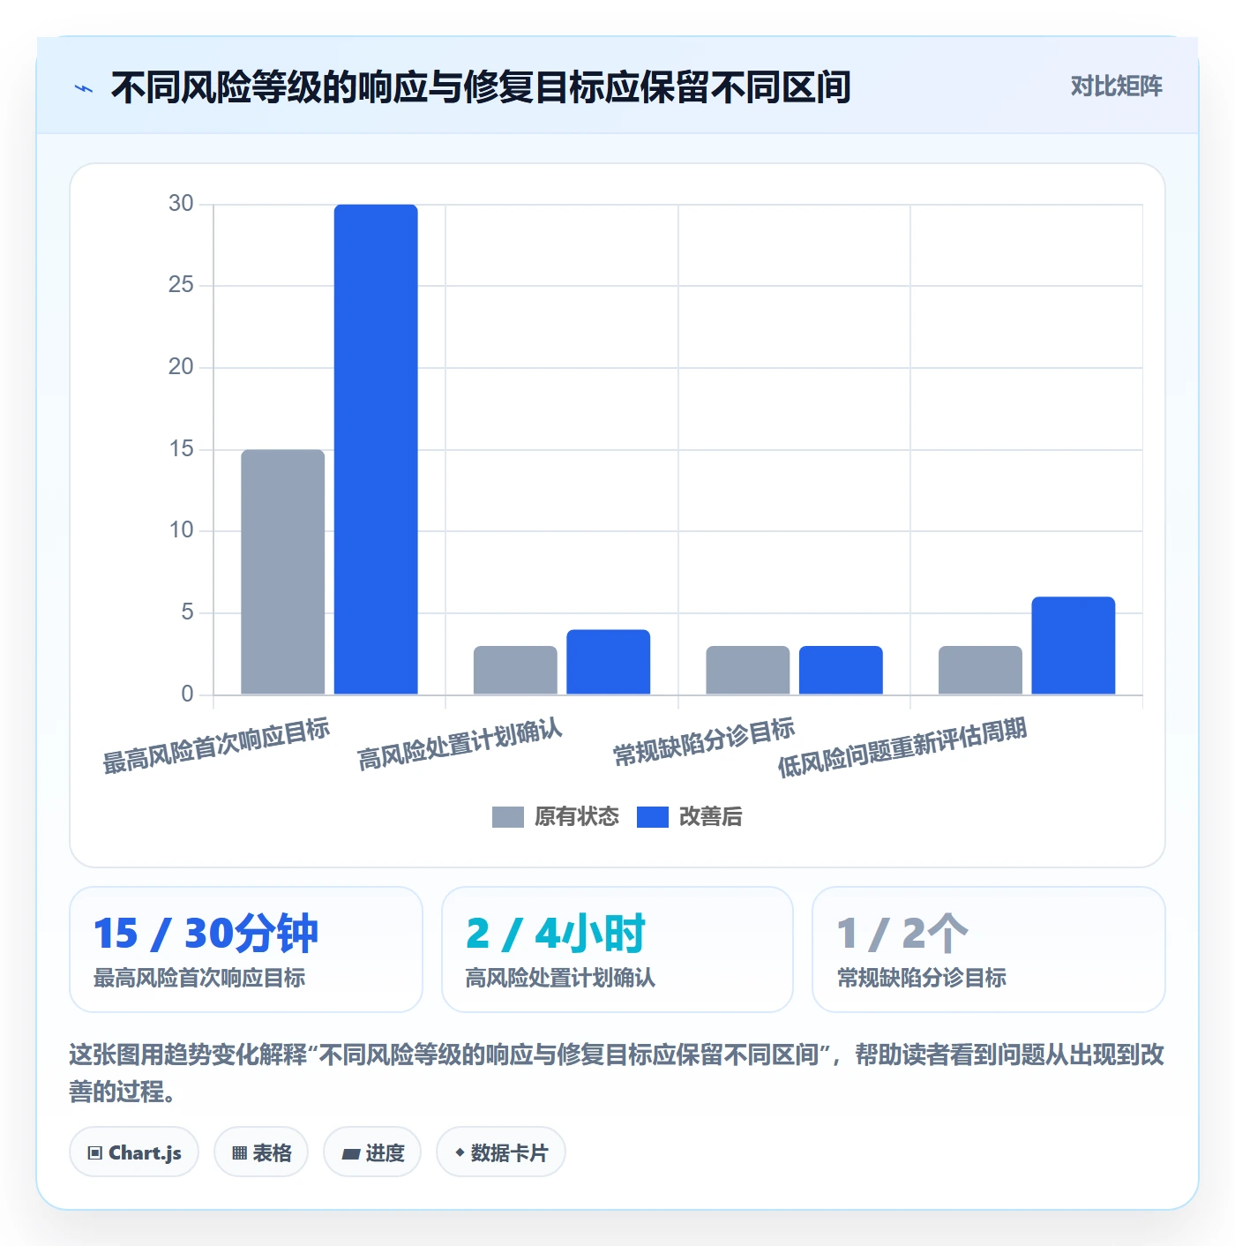Select the 进度 tag chip
Viewport: 1235px width, 1246px height.
[372, 1152]
